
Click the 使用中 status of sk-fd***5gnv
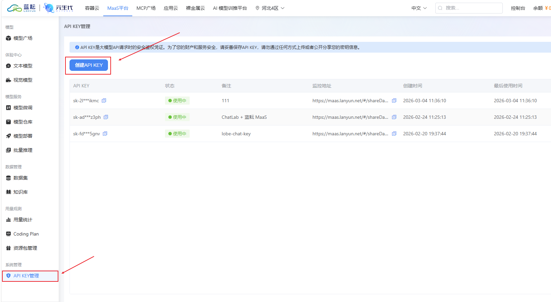pyautogui.click(x=177, y=134)
